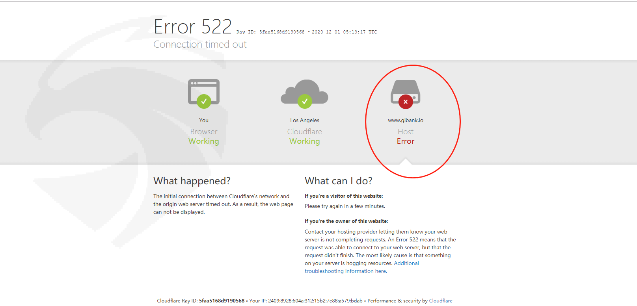Click the "Los Angeles" location label

(305, 120)
